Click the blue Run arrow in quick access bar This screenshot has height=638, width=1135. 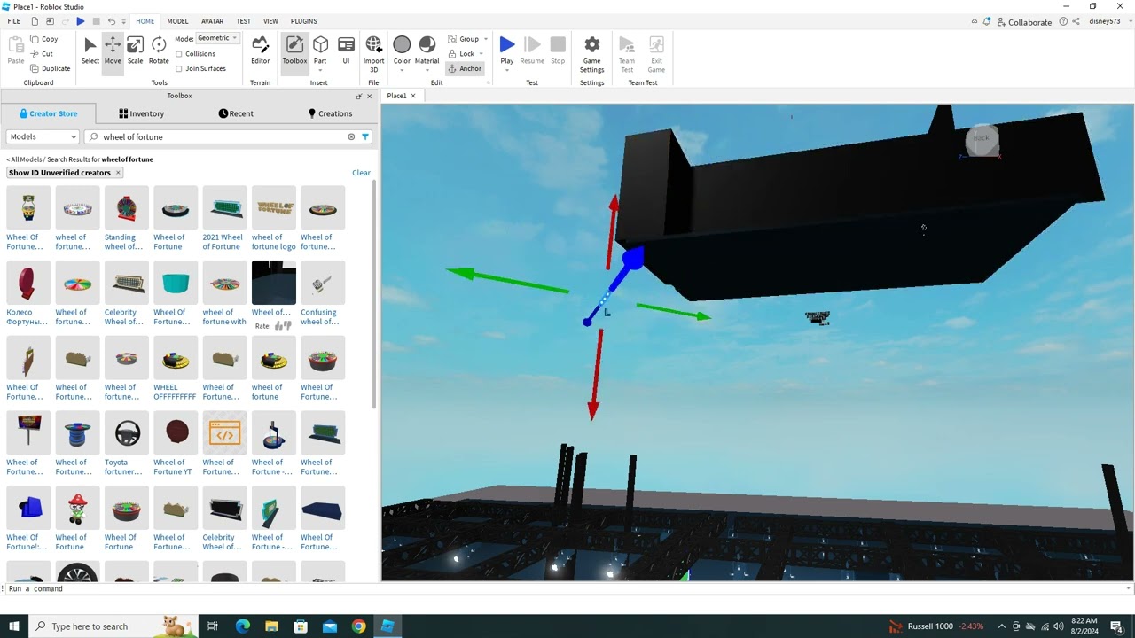80,21
